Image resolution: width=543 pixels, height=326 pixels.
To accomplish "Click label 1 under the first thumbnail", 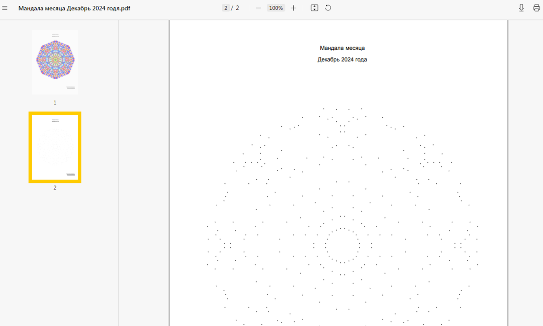I will 55,103.
